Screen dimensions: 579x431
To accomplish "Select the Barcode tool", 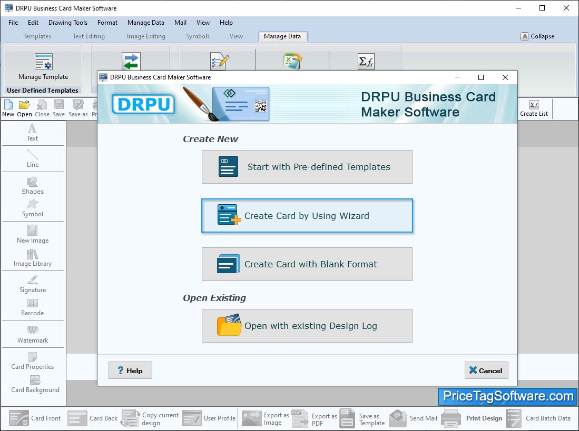I will click(x=33, y=307).
